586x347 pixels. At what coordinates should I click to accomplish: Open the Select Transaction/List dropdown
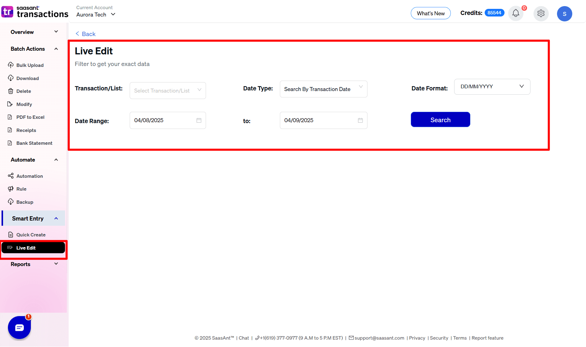click(168, 90)
